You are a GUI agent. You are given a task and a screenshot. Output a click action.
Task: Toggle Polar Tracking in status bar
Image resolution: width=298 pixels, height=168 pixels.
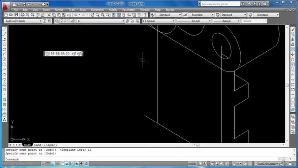tap(58, 164)
